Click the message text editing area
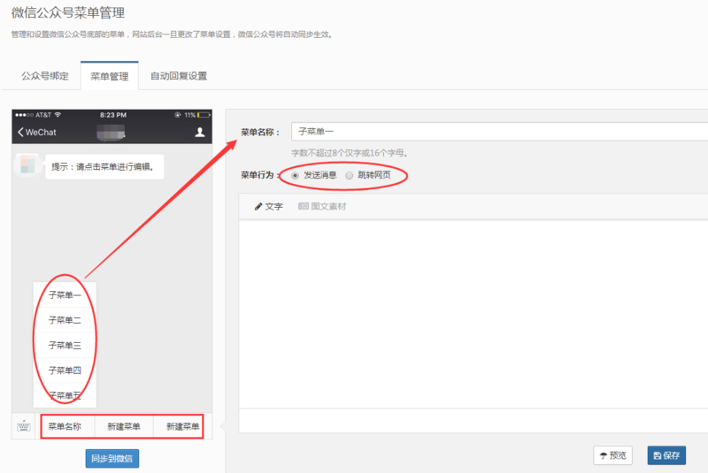708x473 pixels. pos(473,314)
